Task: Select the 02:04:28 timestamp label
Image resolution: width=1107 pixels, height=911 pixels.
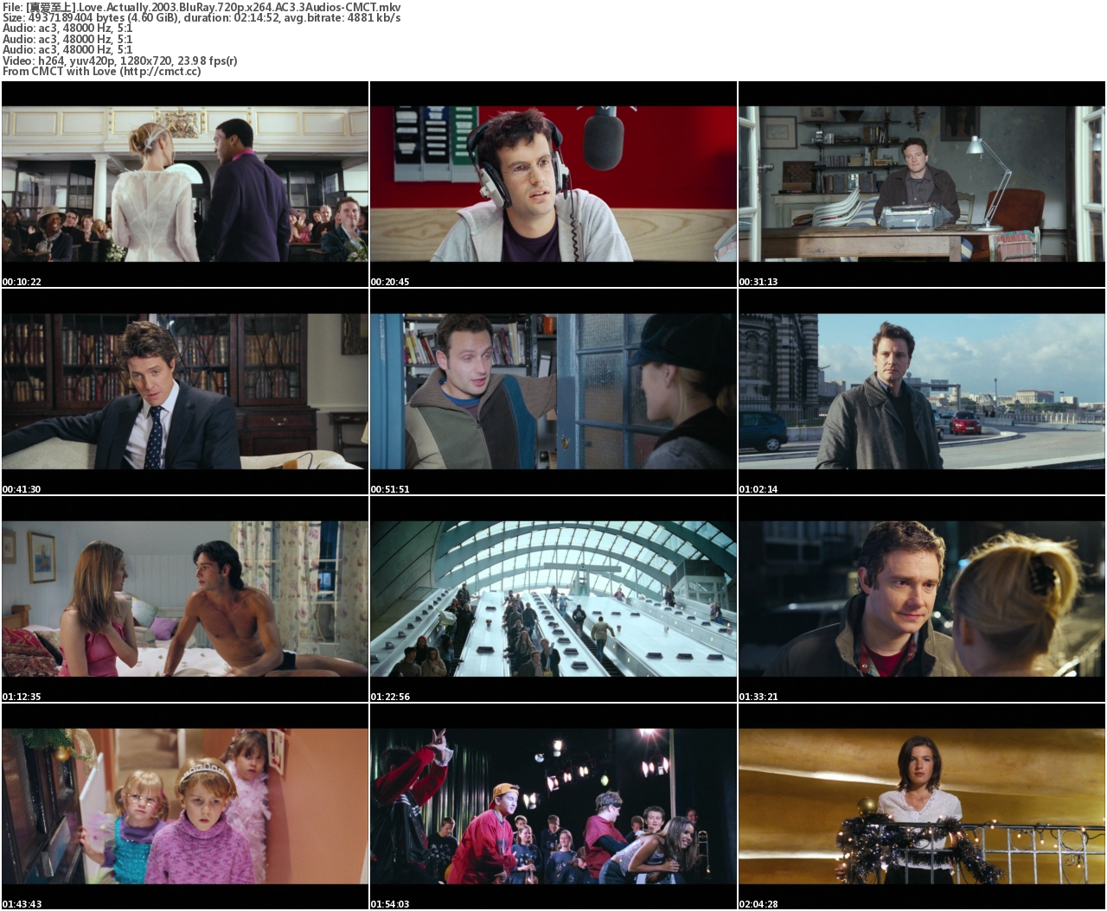Action: (x=758, y=904)
